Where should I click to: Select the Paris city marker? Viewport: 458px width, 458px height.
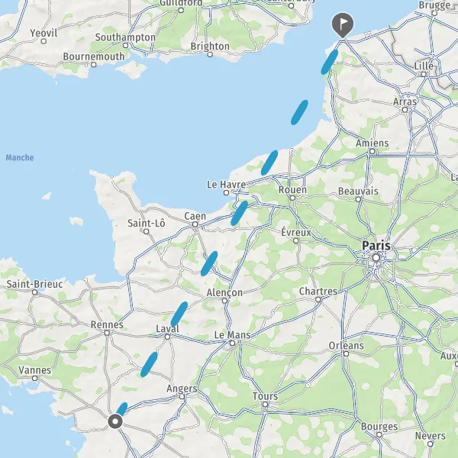(x=376, y=258)
